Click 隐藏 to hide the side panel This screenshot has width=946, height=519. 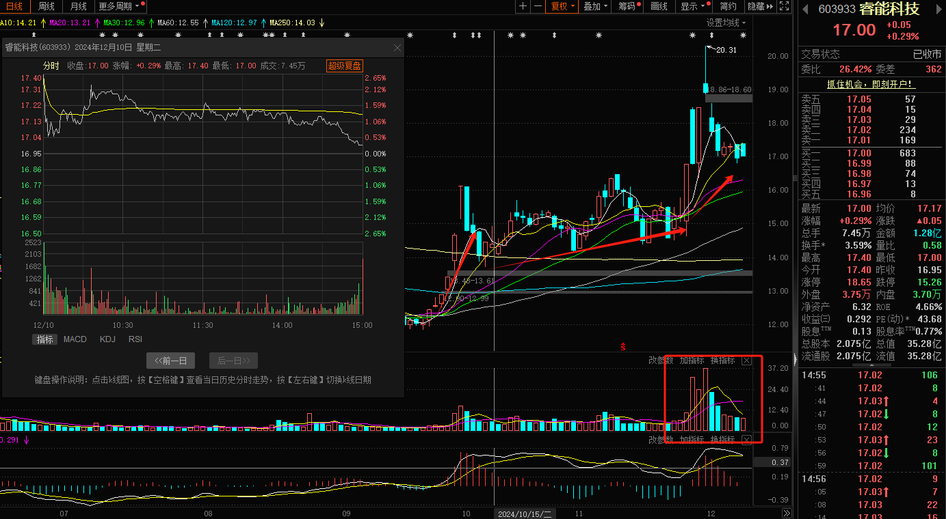[760, 6]
